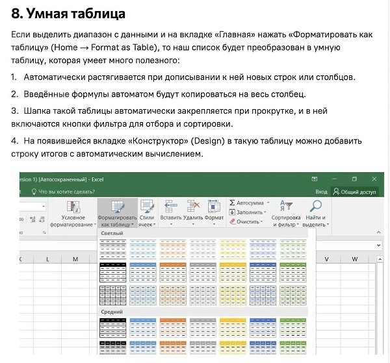Viewport: 390px width, 363px height.
Task: Click the Insert (Вставить) cells icon
Action: point(170,208)
